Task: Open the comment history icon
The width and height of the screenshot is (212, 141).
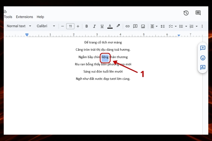Action: pyautogui.click(x=198, y=13)
